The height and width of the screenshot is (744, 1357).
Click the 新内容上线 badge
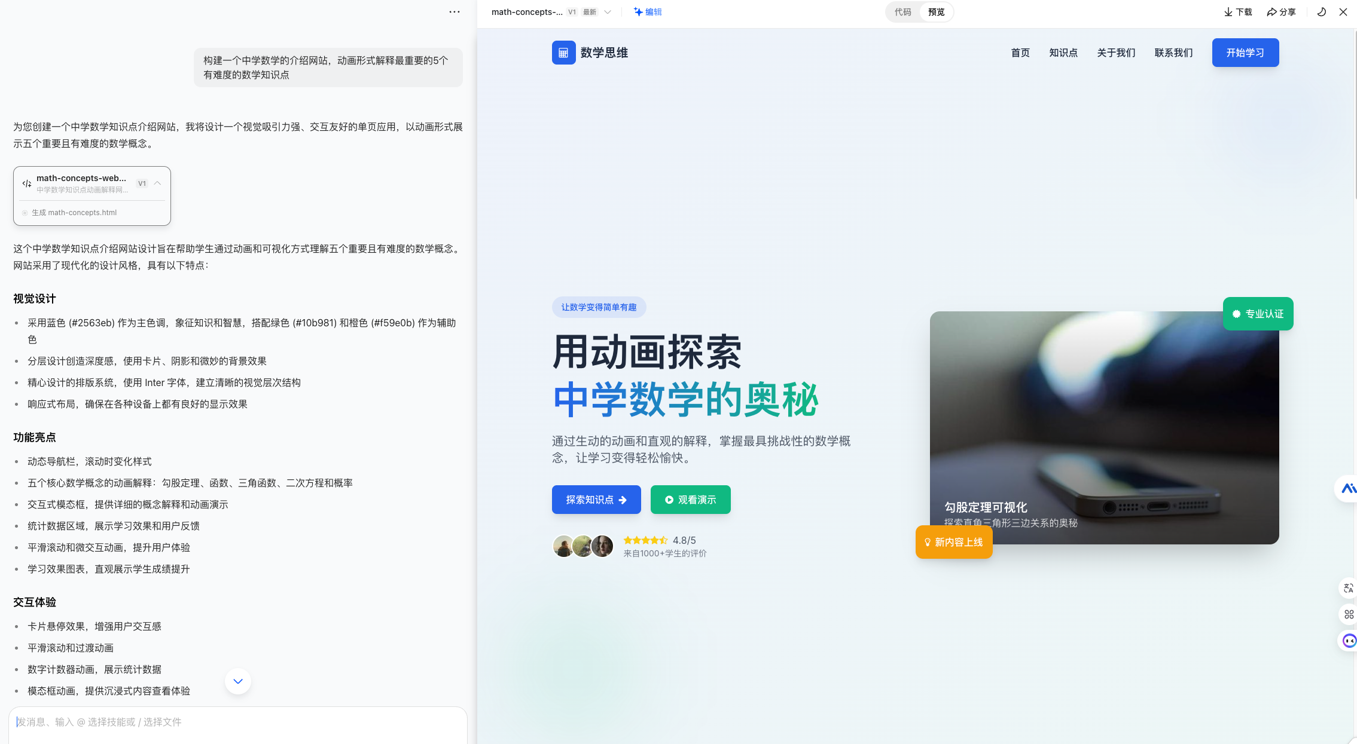pyautogui.click(x=953, y=542)
